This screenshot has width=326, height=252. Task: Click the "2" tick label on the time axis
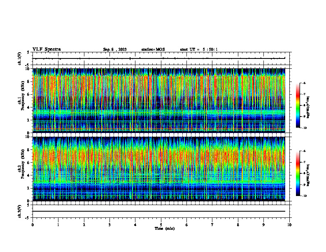(84, 225)
